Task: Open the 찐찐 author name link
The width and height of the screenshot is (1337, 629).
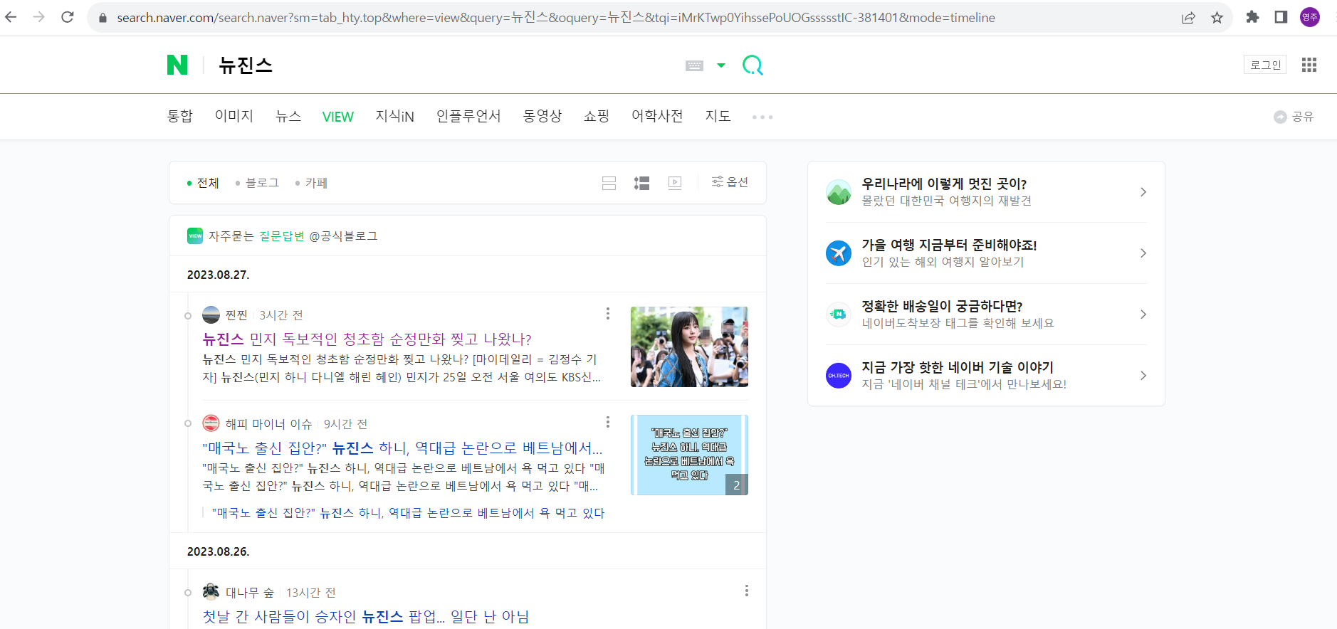Action: [236, 315]
